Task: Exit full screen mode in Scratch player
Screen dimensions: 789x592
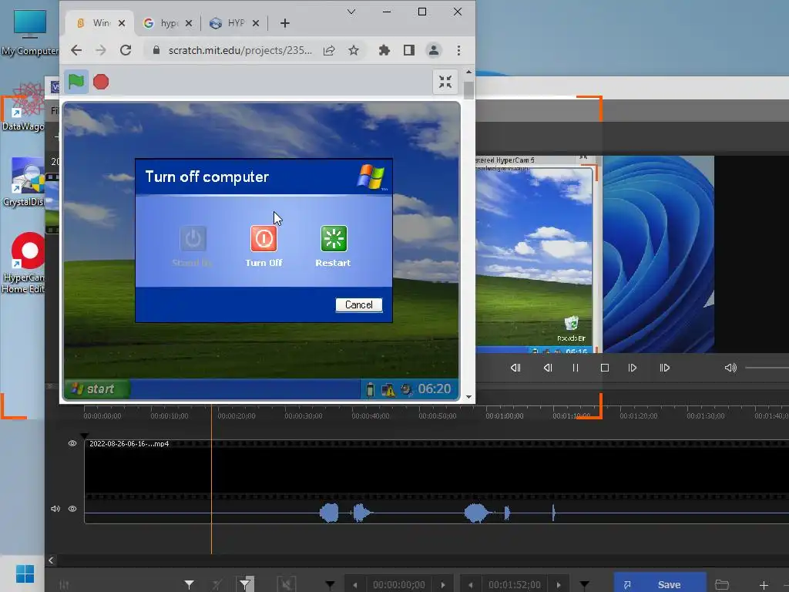Action: pos(445,82)
